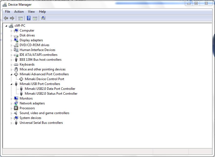Expand the Disk drives arrow
Screen dimensions: 215x157
11,36
